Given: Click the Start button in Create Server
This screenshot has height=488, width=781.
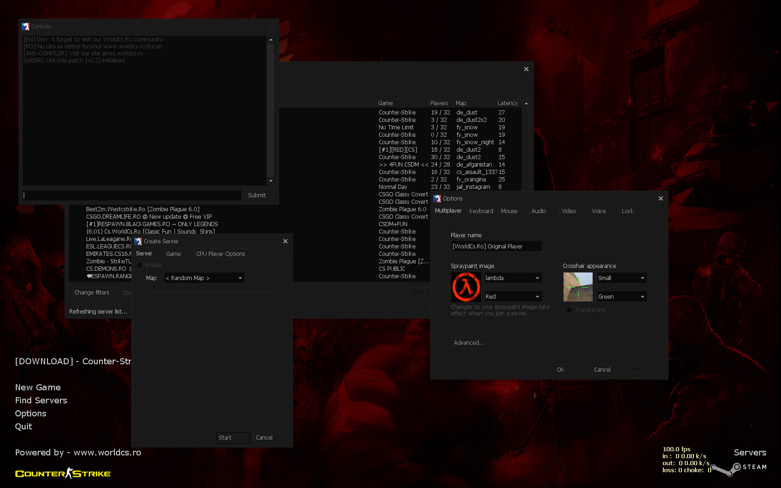Looking at the screenshot, I should coord(233,438).
